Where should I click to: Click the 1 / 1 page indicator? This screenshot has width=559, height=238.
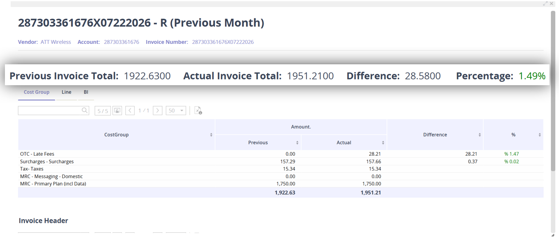pos(144,111)
